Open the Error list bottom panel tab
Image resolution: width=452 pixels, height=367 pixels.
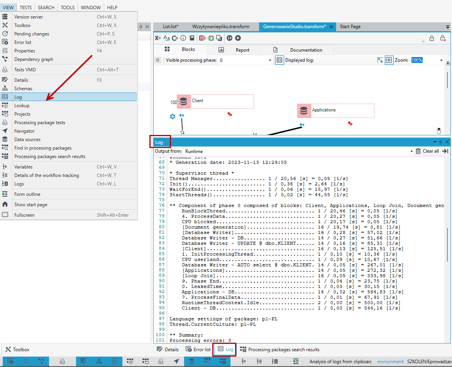point(198,349)
